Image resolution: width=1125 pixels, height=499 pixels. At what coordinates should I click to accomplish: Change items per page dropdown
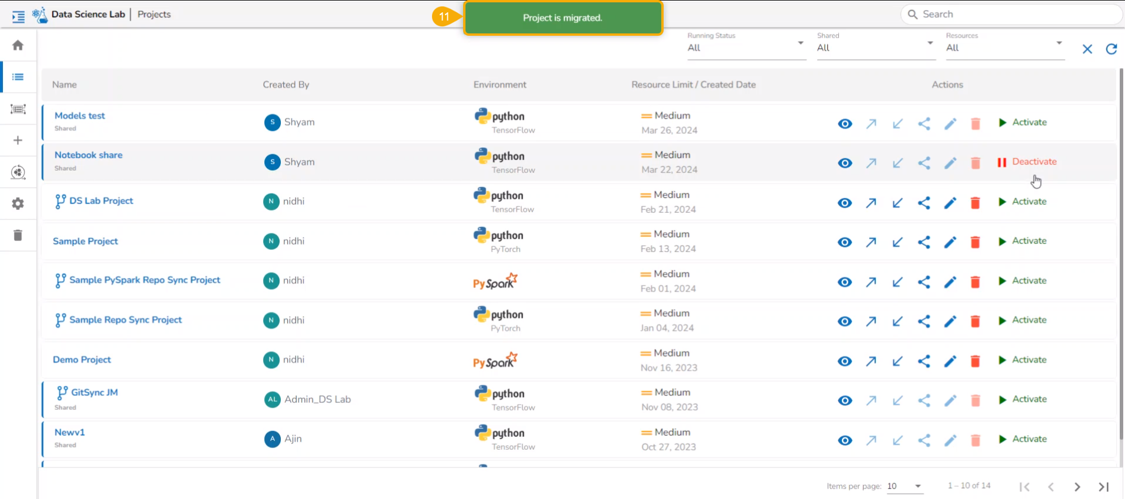pyautogui.click(x=905, y=486)
